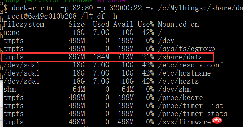Click the docker run command line
The width and height of the screenshot is (243, 127).
click(x=123, y=8)
